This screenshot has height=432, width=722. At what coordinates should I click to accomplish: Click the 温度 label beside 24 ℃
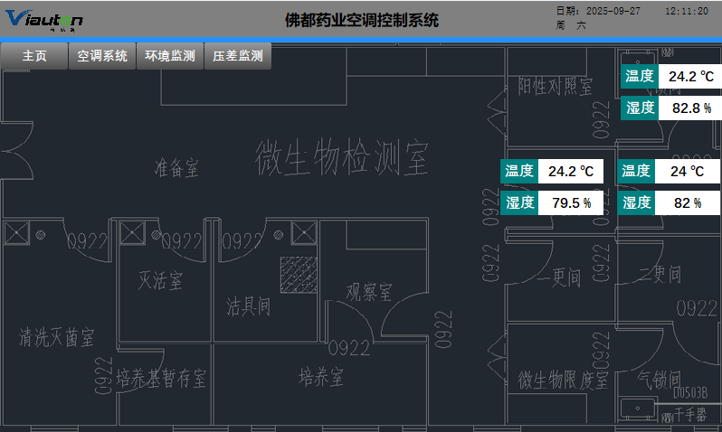pos(636,171)
